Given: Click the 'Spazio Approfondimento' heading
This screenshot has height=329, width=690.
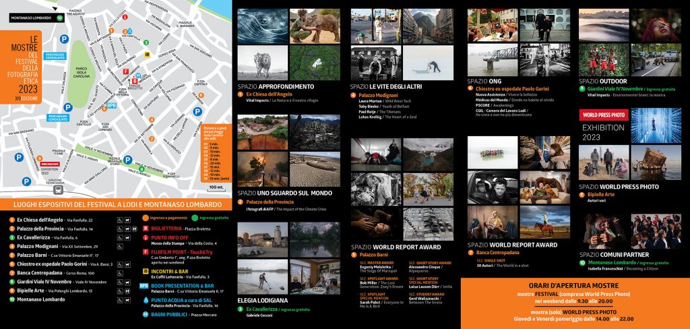Looking at the screenshot, I should point(276,86).
